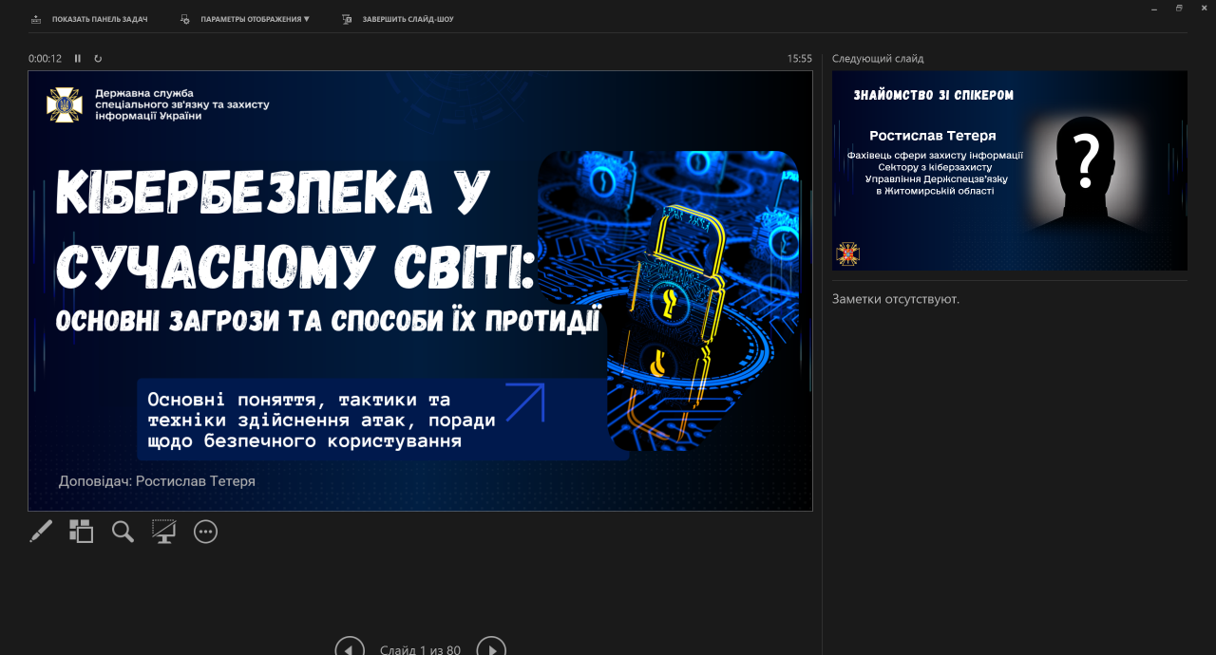The height and width of the screenshot is (655, 1216).
Task: Click the 15:55 clock above the slide
Action: pos(799,59)
